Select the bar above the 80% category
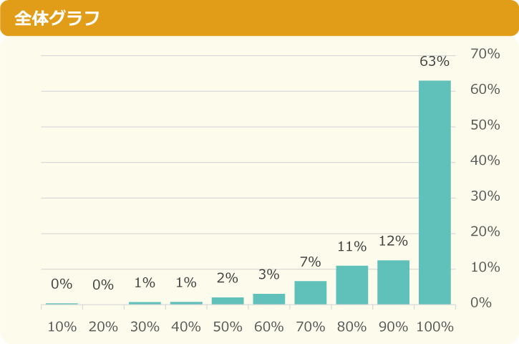 click(x=352, y=285)
